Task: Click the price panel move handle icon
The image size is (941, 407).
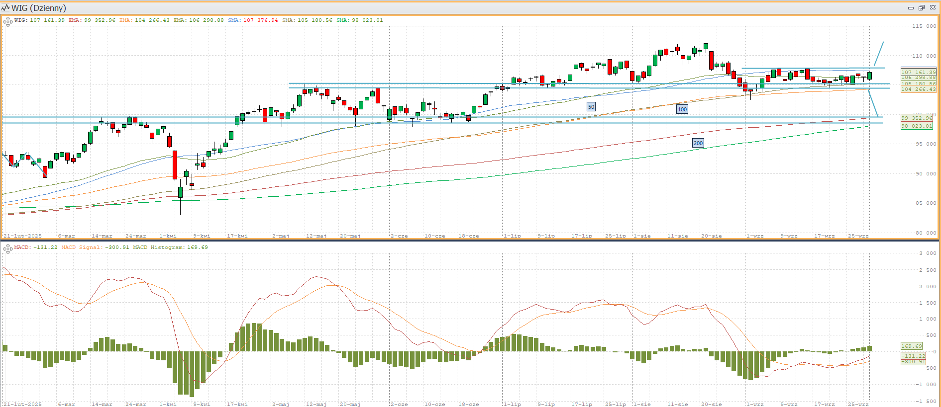Action: point(7,21)
